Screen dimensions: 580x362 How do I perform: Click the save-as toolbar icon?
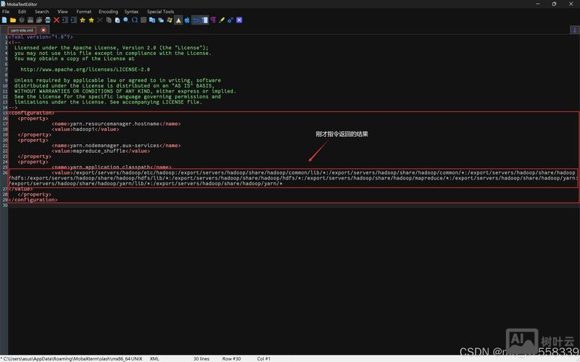(x=39, y=20)
